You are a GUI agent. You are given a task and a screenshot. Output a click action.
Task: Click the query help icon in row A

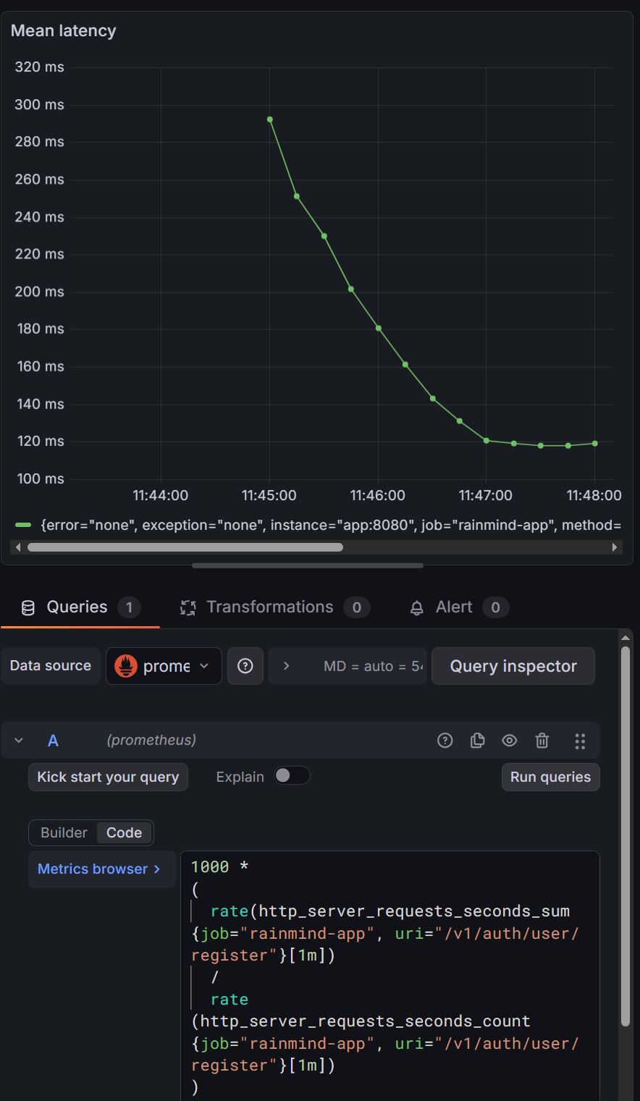[x=445, y=740]
